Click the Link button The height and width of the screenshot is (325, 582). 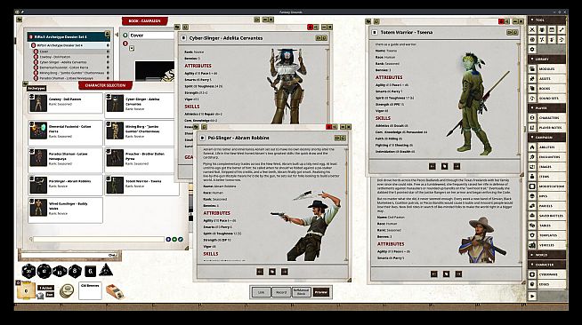[x=262, y=292]
